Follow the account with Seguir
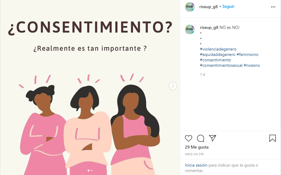281x175 pixels. [228, 6]
